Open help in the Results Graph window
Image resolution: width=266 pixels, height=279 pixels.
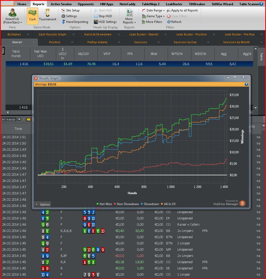click(x=246, y=84)
